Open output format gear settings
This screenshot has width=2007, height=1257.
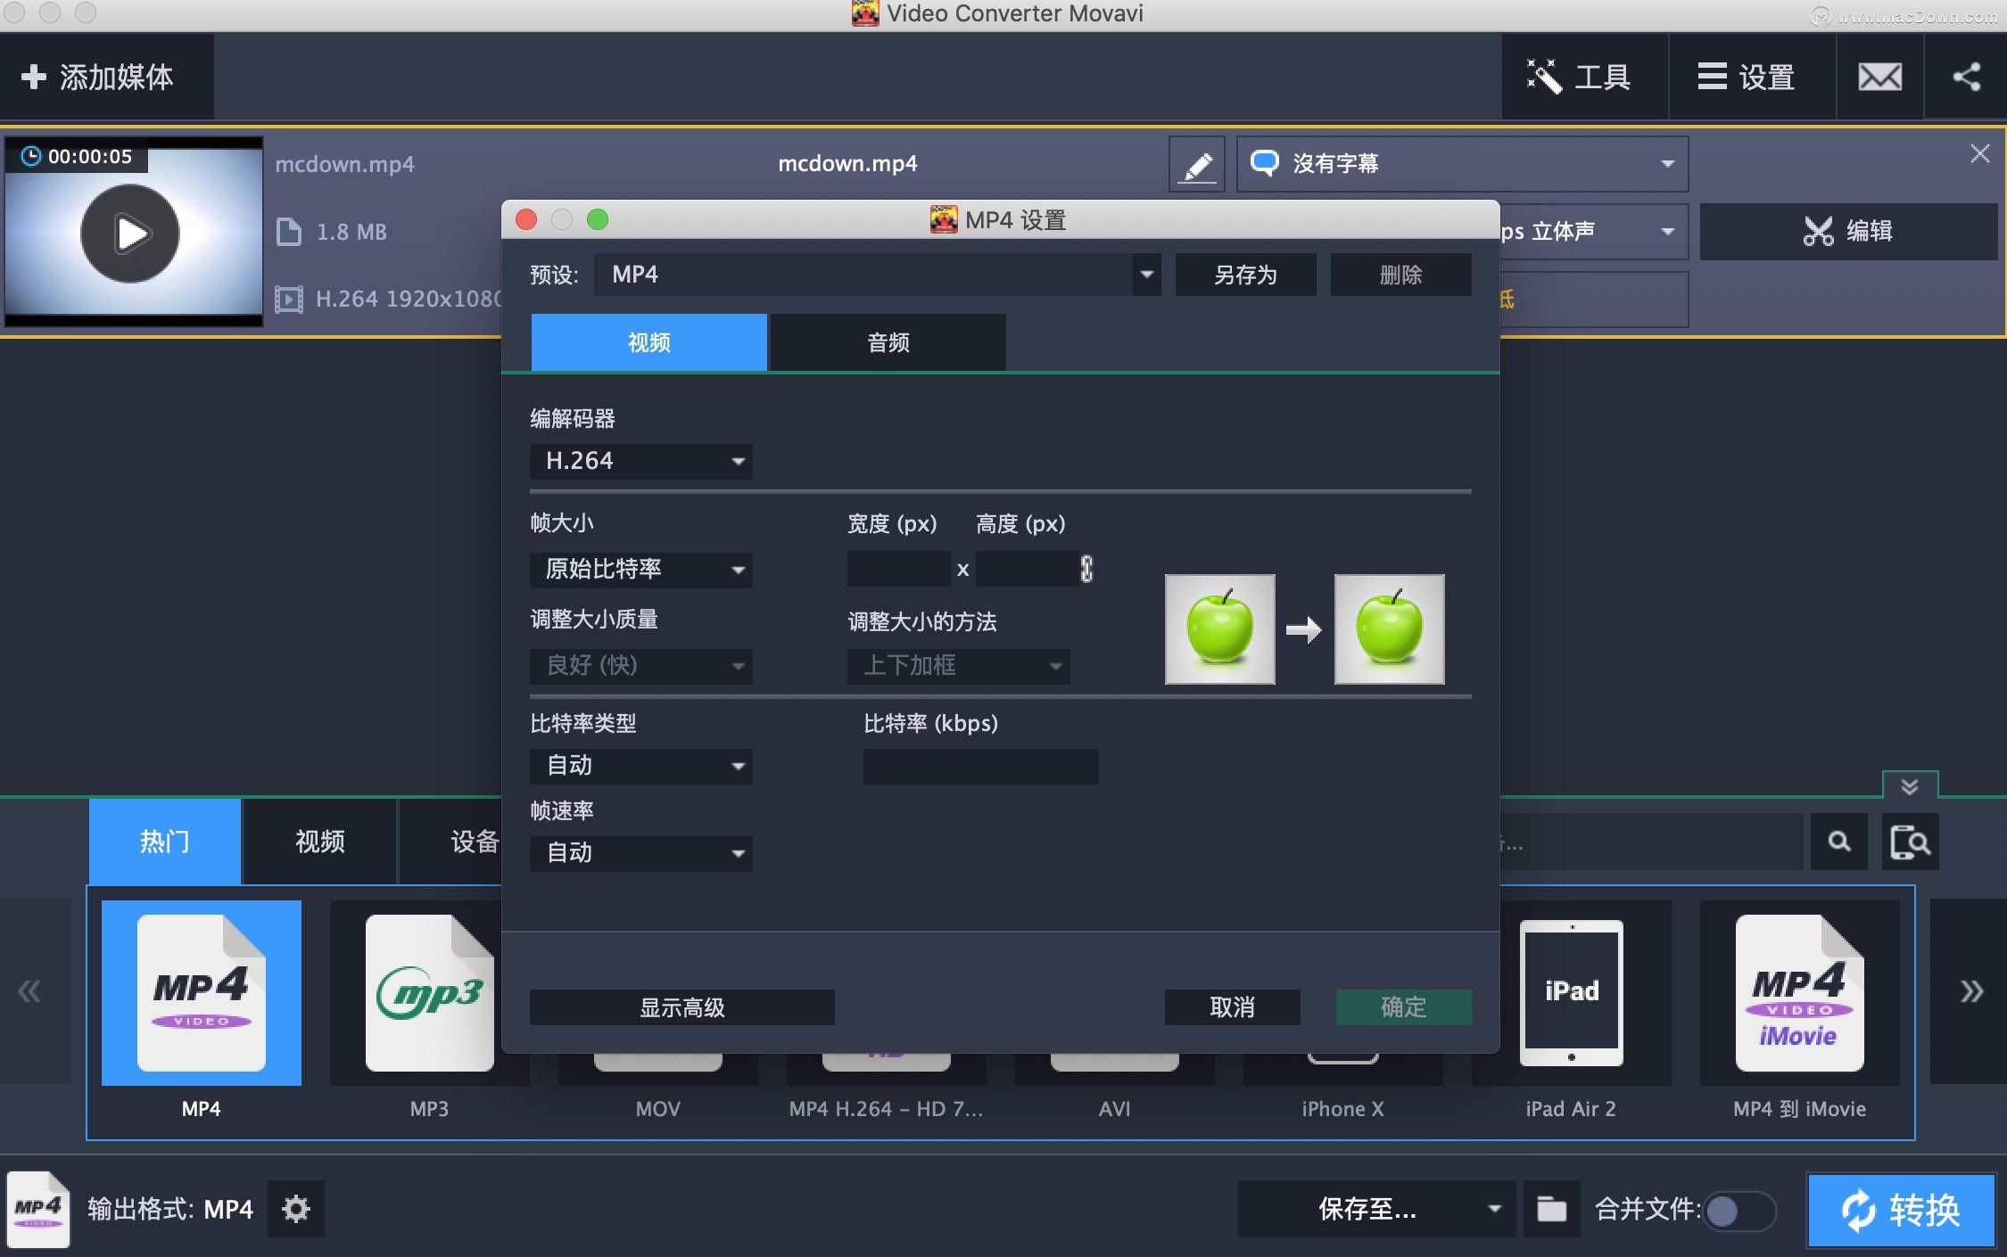tap(295, 1209)
